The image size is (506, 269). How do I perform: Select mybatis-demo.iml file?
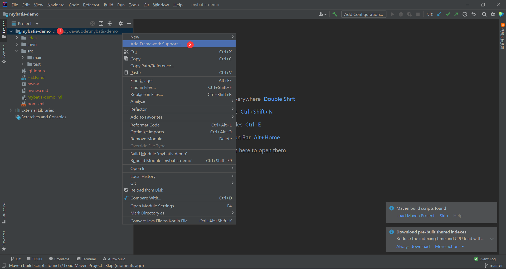click(45, 97)
